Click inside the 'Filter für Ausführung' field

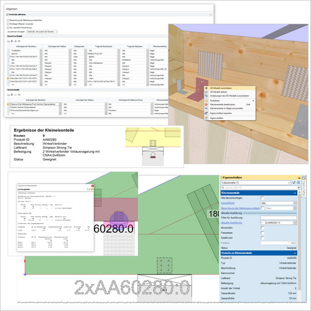coord(279,218)
